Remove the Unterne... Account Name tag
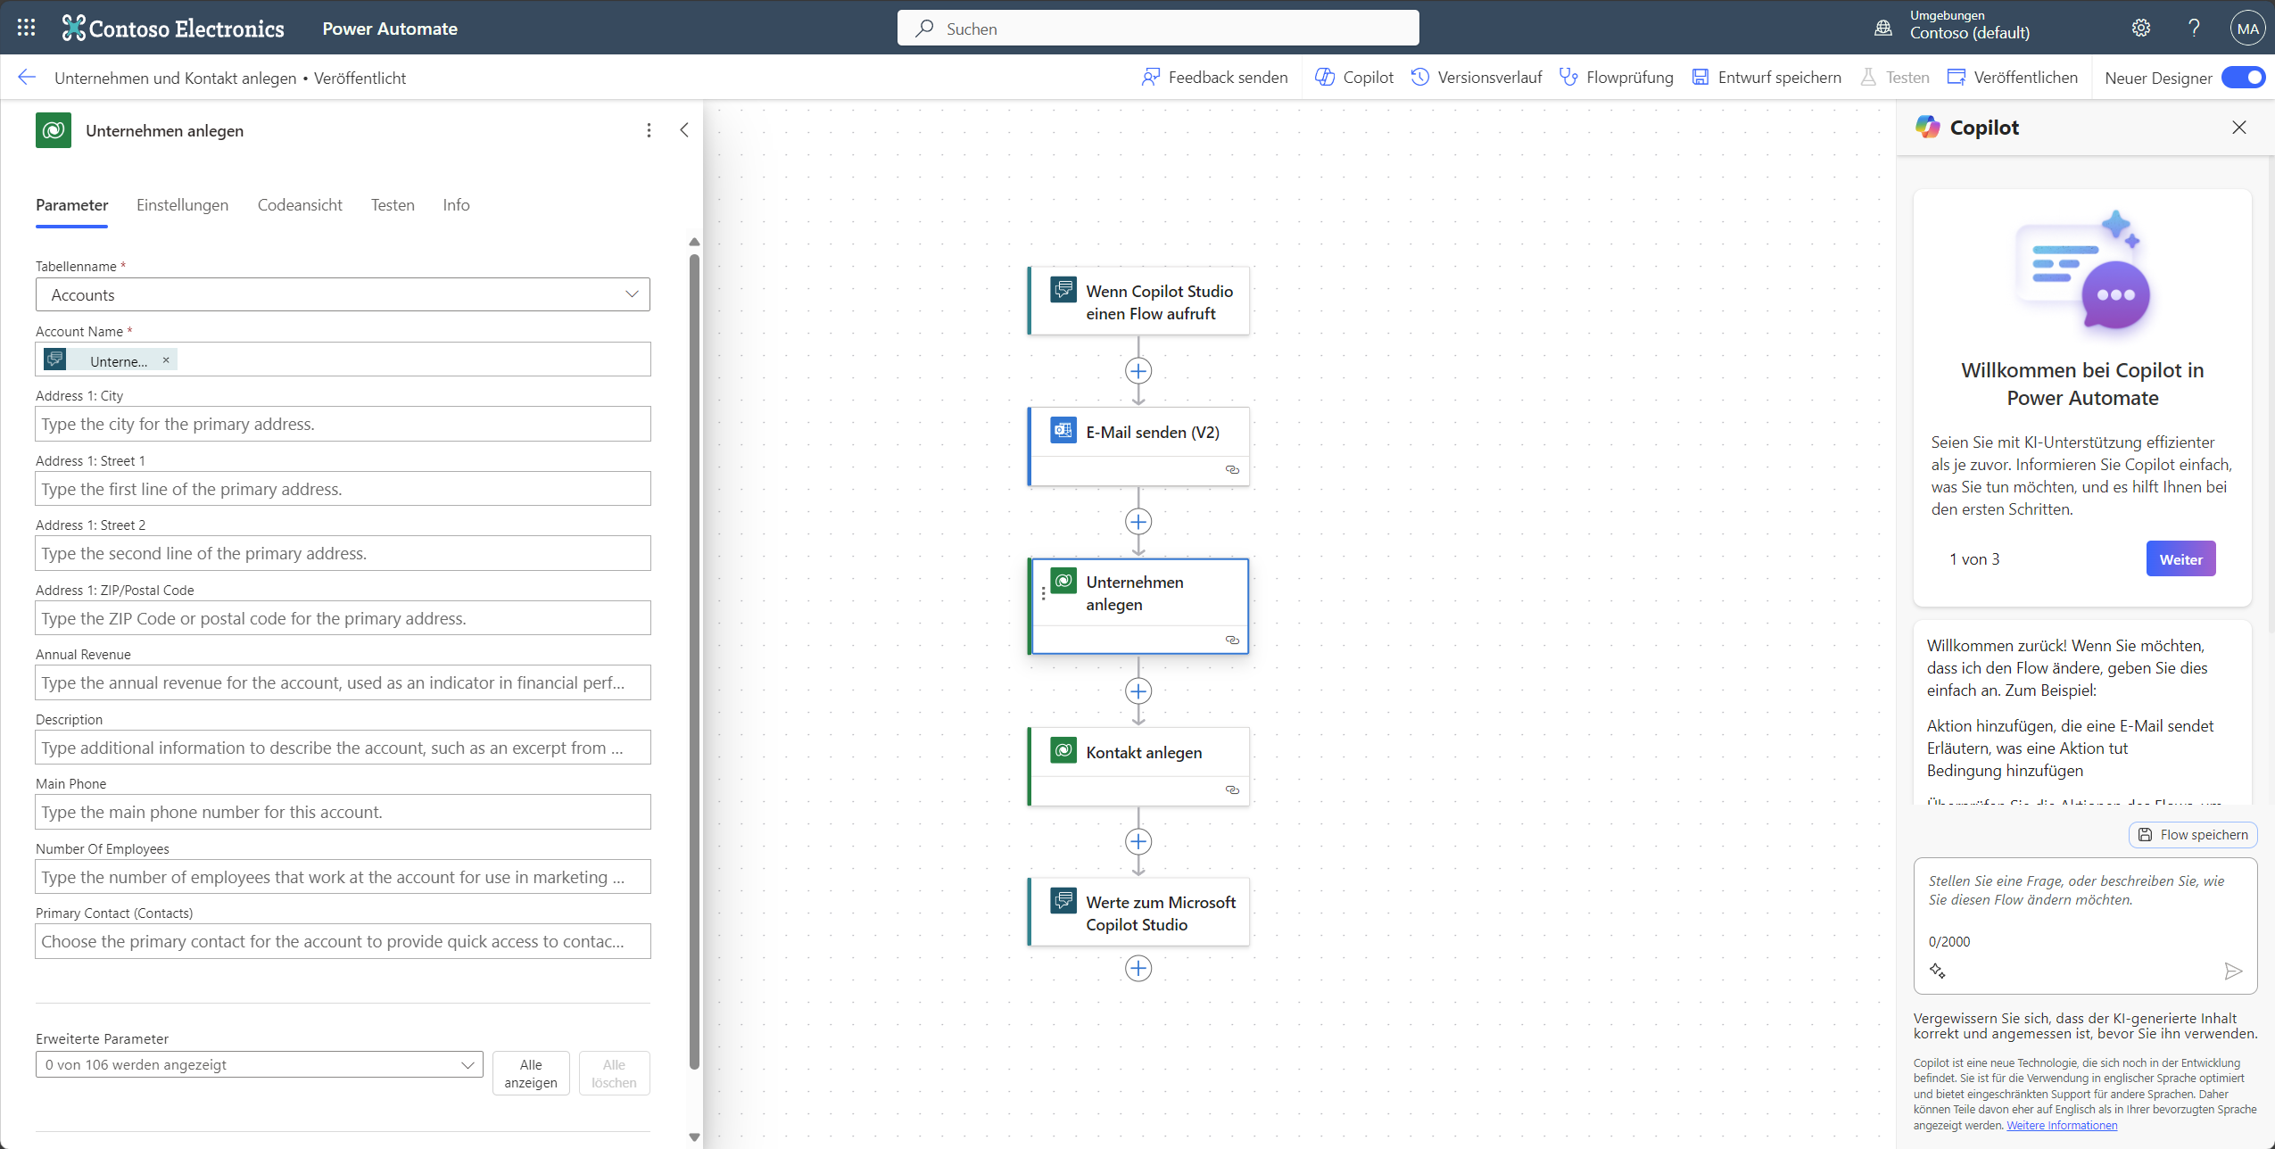This screenshot has width=2275, height=1149. (x=166, y=360)
